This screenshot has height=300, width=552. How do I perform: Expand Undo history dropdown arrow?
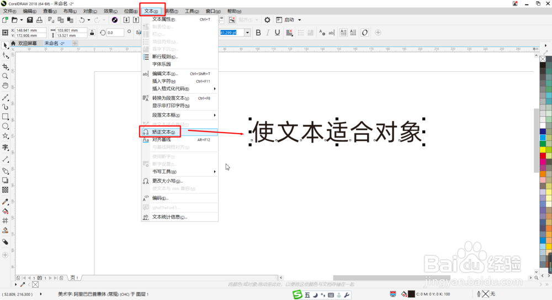coord(88,20)
